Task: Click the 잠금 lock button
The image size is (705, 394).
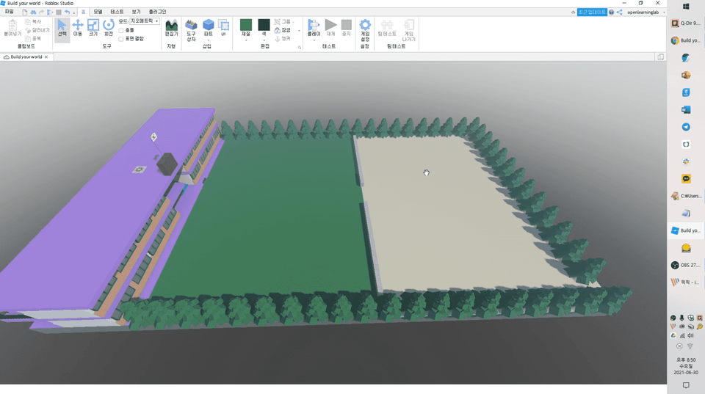Action: [283, 30]
